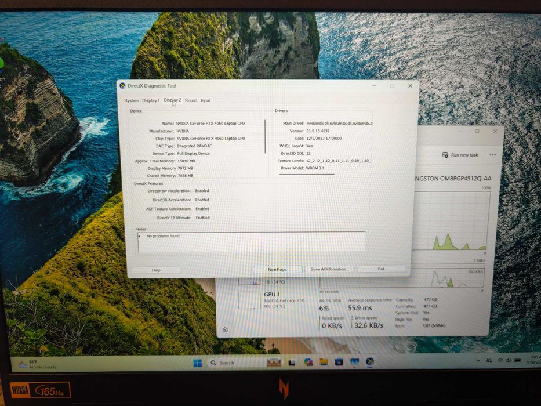
Task: Switch to the Display 1 tab
Action: (x=151, y=100)
